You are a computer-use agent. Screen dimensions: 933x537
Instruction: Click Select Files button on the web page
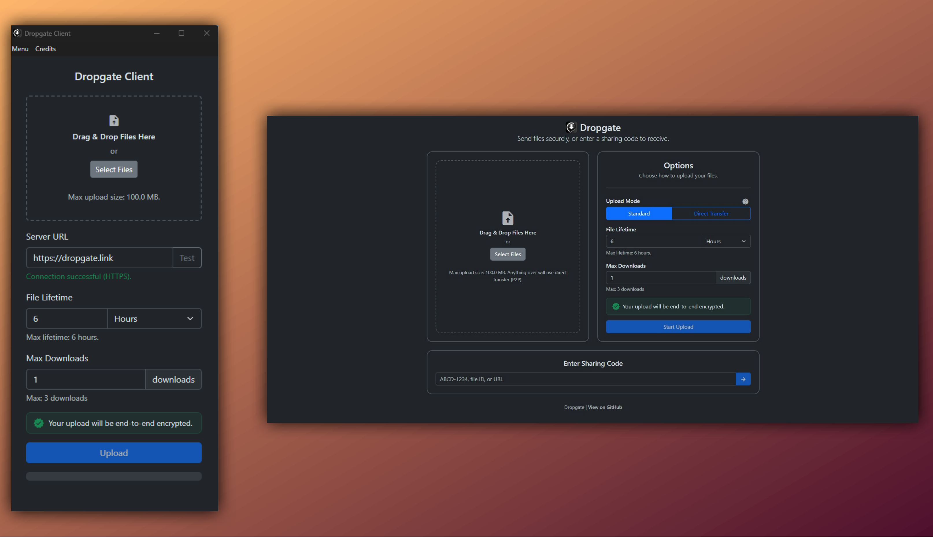coord(508,254)
